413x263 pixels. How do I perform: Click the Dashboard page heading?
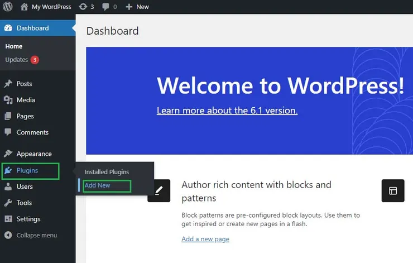[x=113, y=31]
